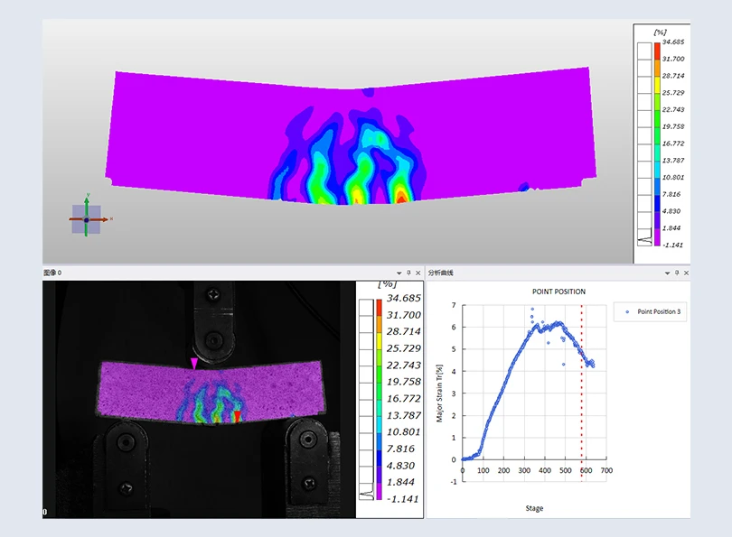Select the red triangle point marker on specimen

(237, 416)
